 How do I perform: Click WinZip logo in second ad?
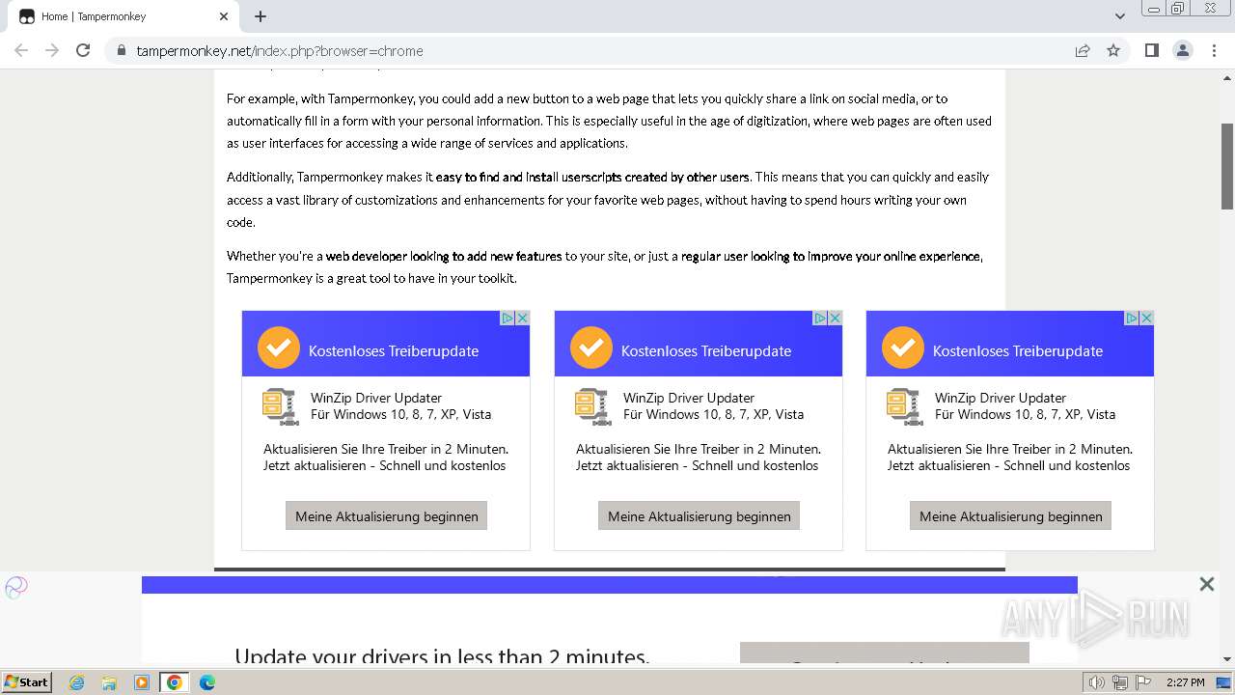point(592,406)
